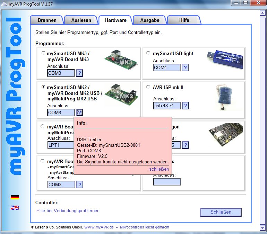This screenshot has height=234, width=267.
Task: Click the Schließen button
Action: click(221, 212)
